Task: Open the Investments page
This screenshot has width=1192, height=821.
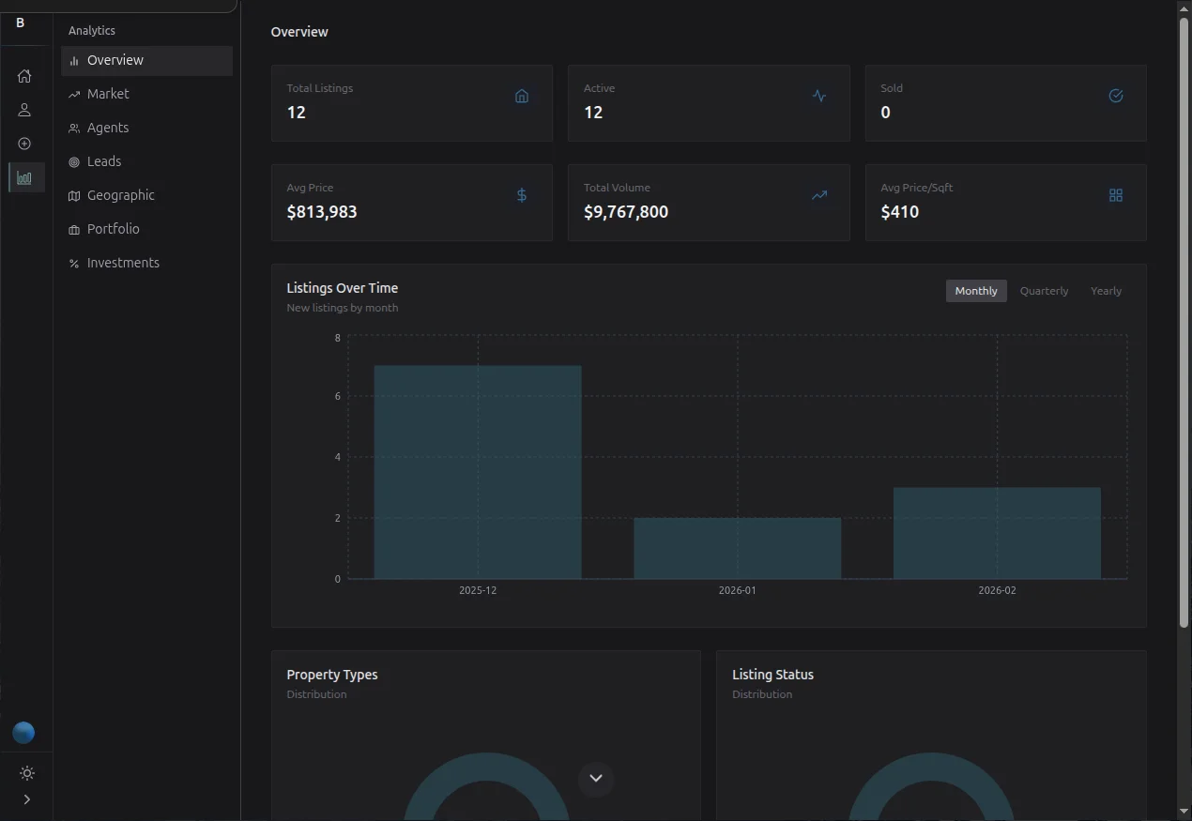Action: (122, 263)
